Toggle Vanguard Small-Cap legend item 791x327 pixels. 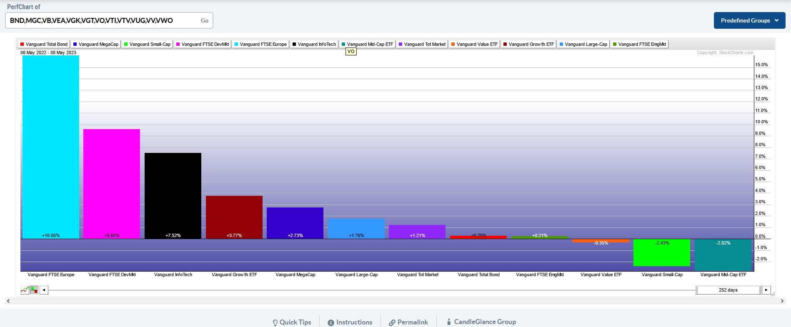[147, 44]
